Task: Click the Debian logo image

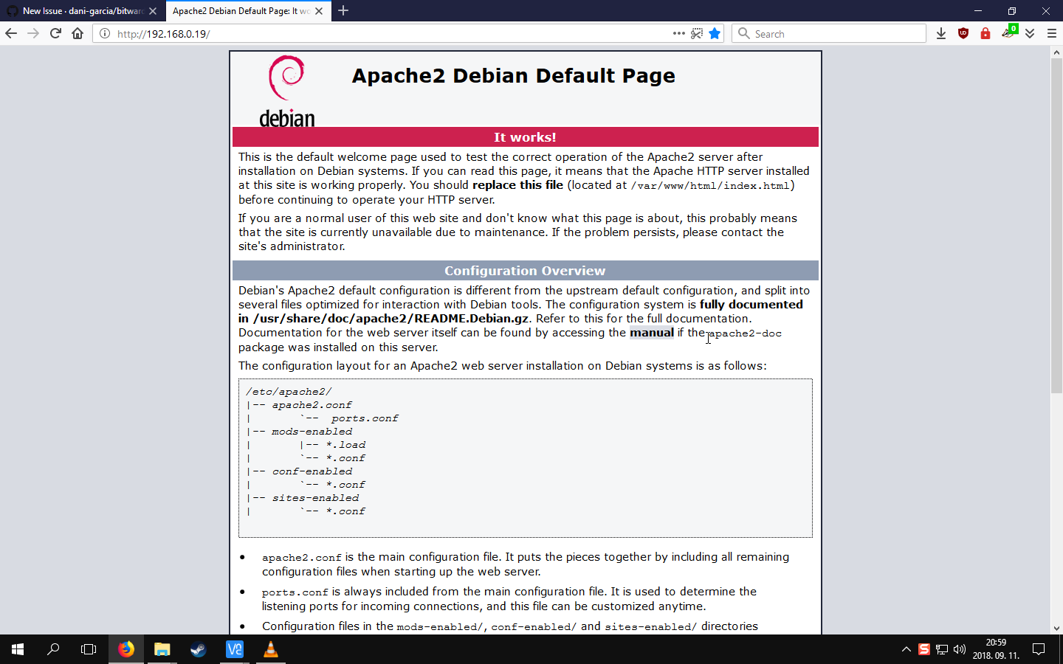Action: pos(287,91)
